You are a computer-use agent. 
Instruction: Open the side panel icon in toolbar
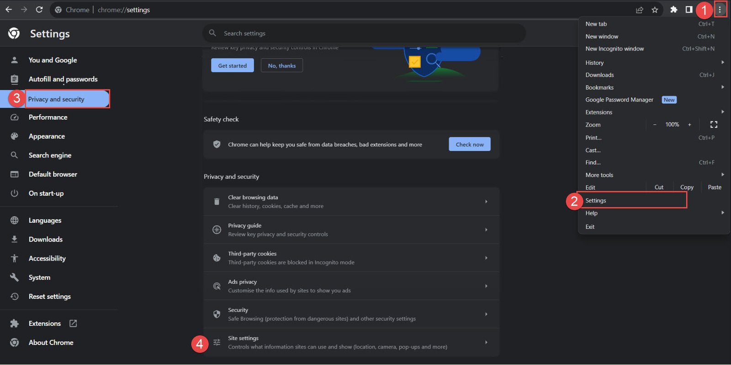[689, 10]
